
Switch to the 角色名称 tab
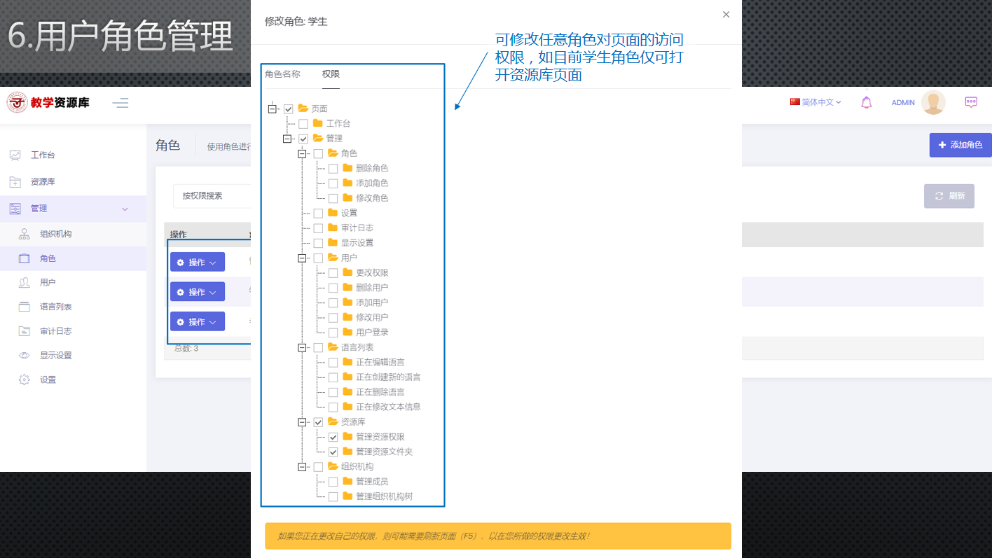(x=282, y=74)
